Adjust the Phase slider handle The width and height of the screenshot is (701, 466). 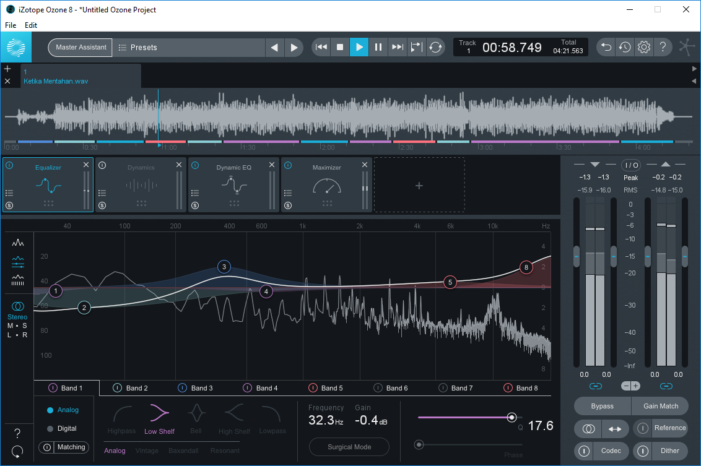pyautogui.click(x=419, y=444)
